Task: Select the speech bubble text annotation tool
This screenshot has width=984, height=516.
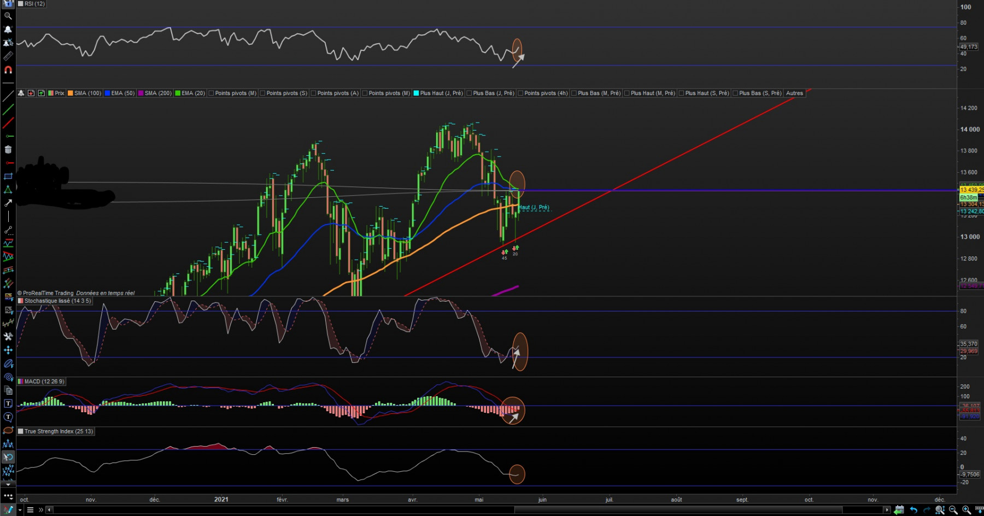Action: (x=8, y=417)
